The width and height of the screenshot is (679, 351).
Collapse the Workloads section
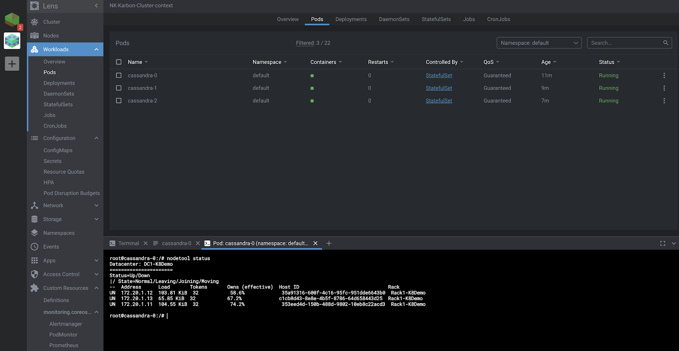pos(96,50)
